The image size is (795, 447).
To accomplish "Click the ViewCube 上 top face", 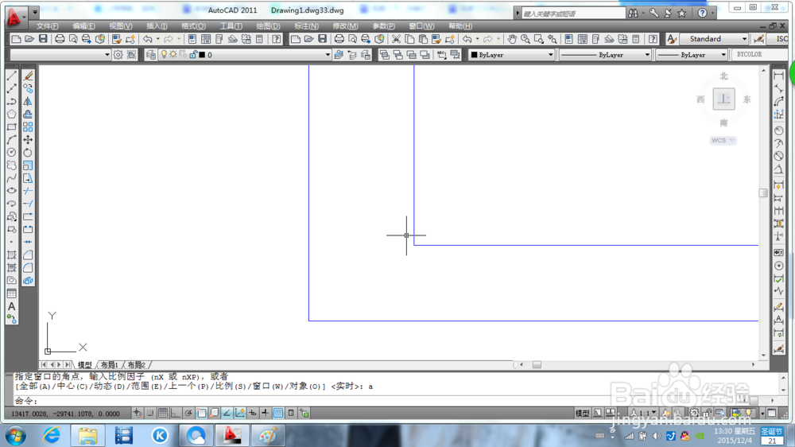I will click(723, 99).
